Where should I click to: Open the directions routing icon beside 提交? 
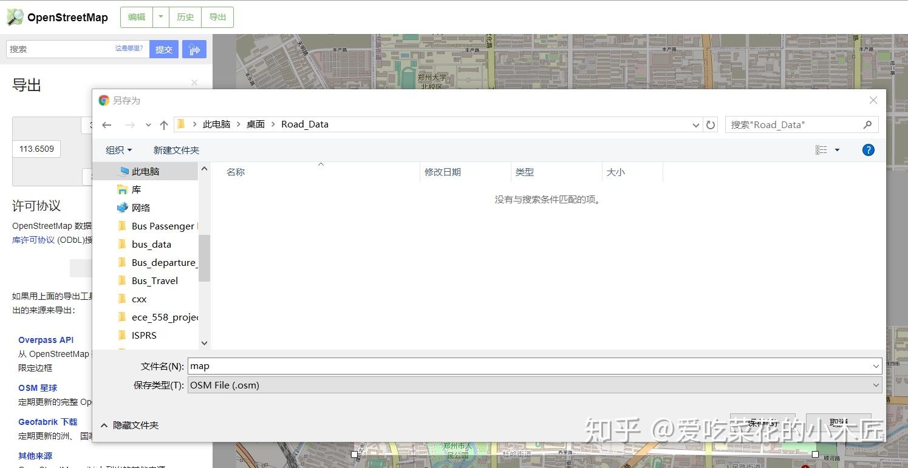click(x=194, y=49)
